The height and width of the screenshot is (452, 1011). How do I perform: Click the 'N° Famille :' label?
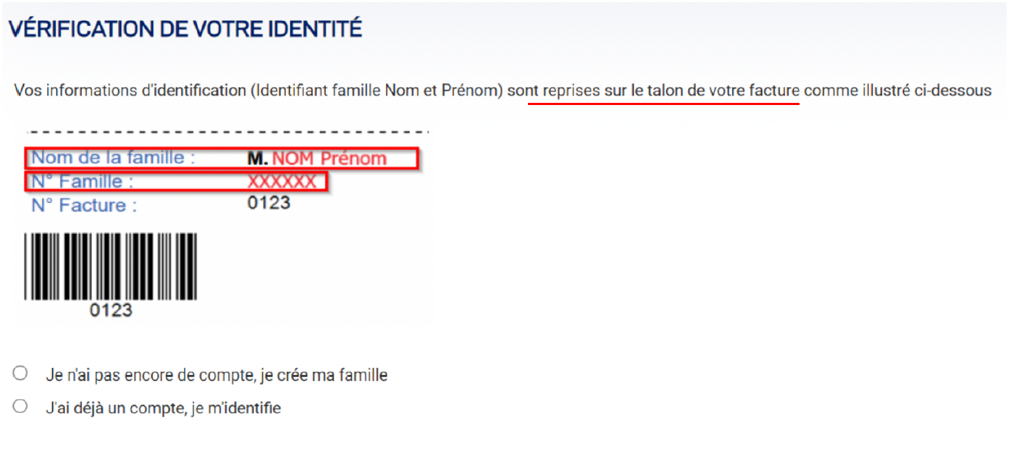(x=83, y=182)
